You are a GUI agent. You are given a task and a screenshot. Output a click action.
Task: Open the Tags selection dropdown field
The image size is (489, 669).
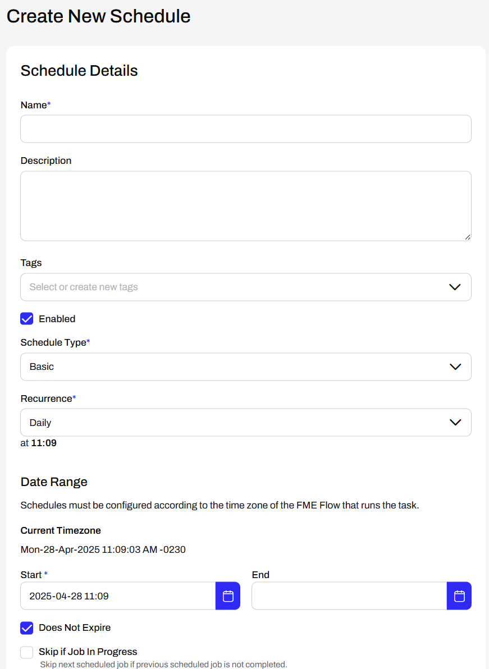[246, 287]
